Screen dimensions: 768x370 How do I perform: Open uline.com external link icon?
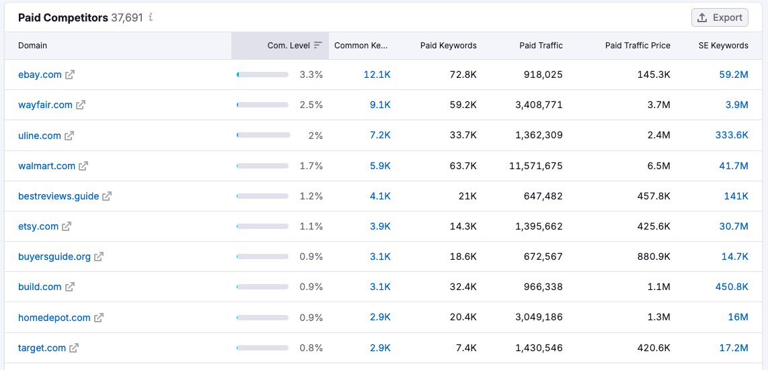click(x=69, y=136)
